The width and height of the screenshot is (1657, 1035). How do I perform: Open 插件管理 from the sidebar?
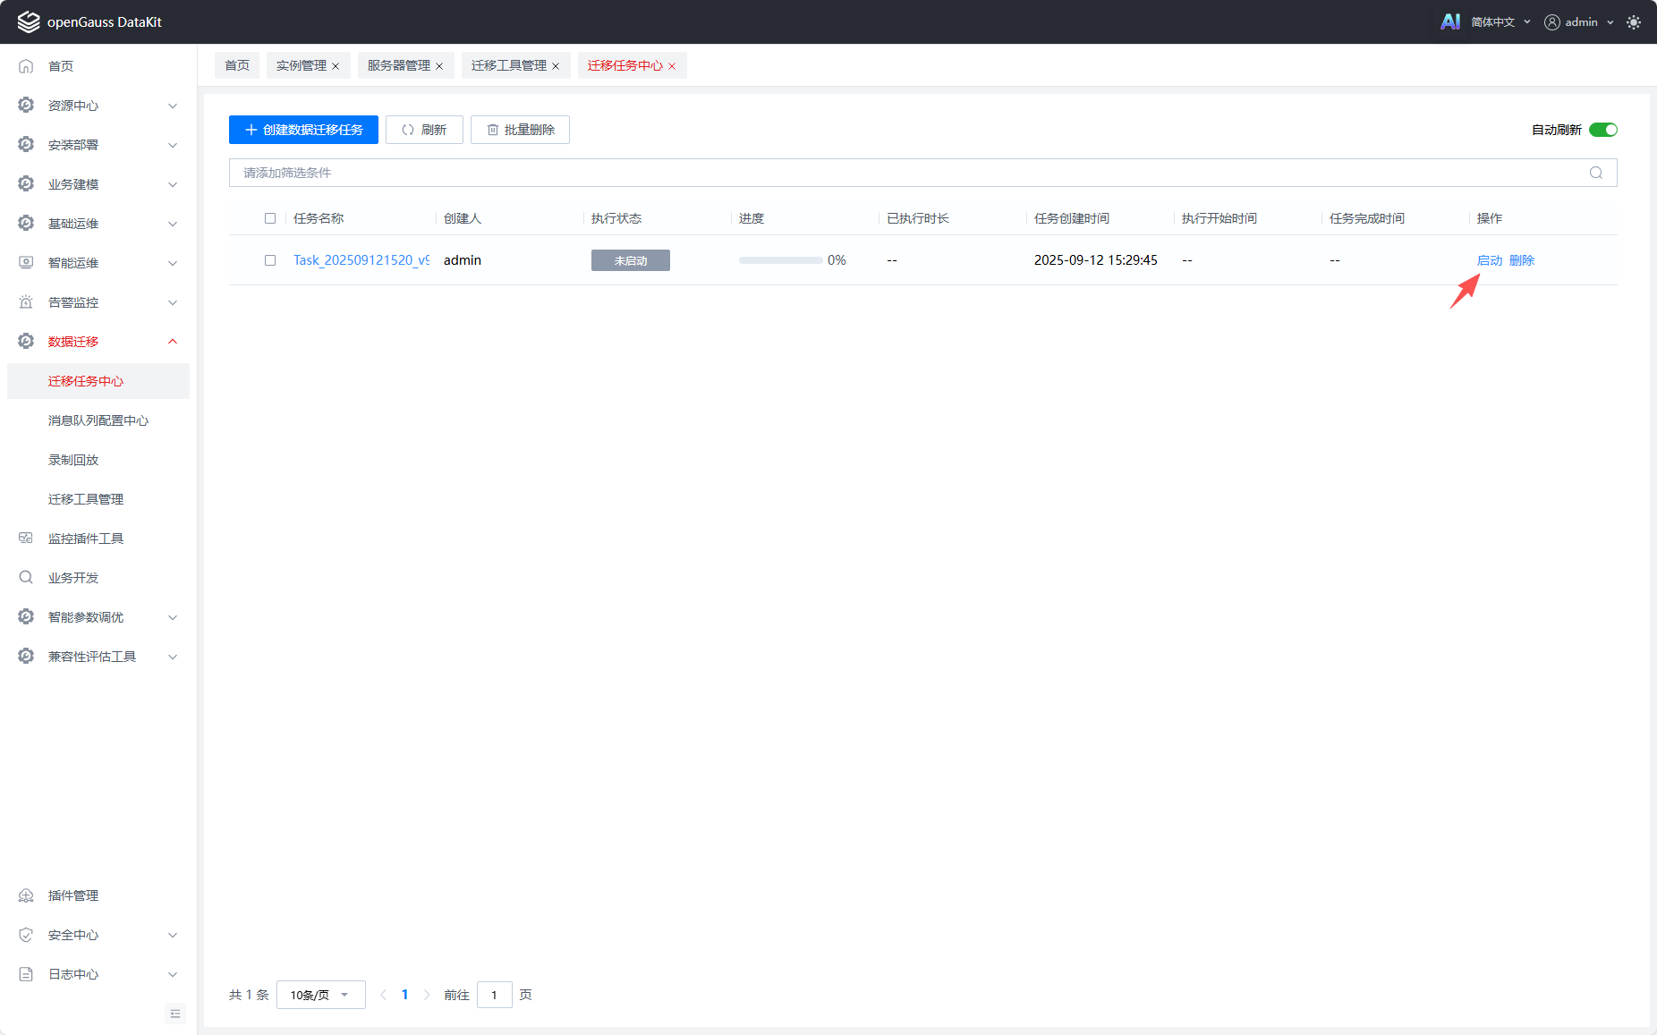point(73,895)
